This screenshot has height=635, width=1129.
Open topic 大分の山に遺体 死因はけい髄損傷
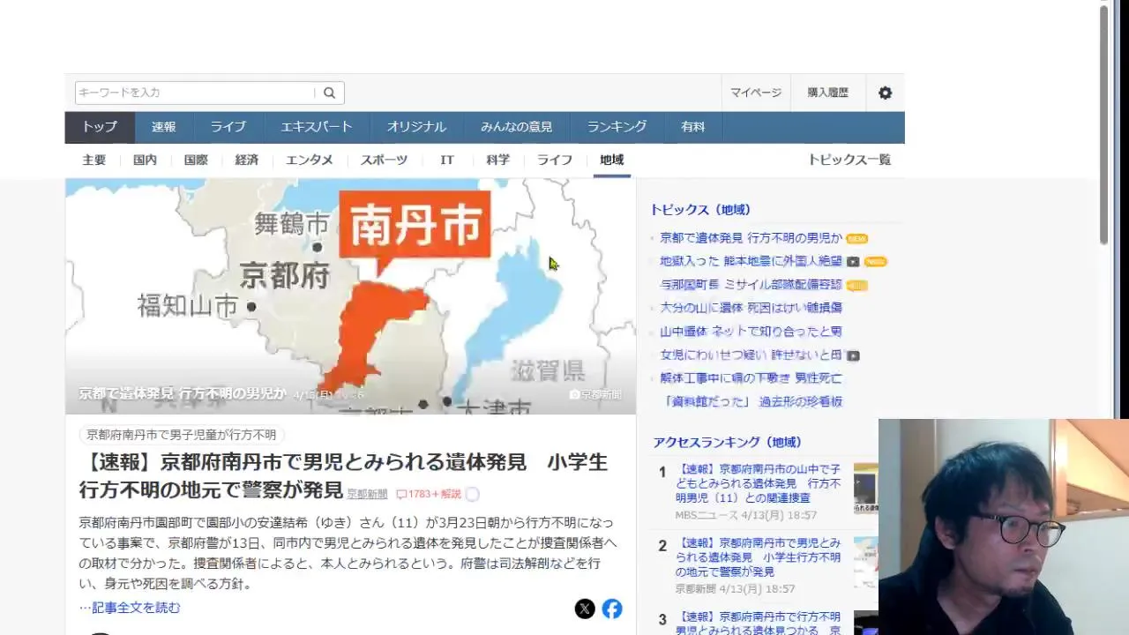coord(751,308)
